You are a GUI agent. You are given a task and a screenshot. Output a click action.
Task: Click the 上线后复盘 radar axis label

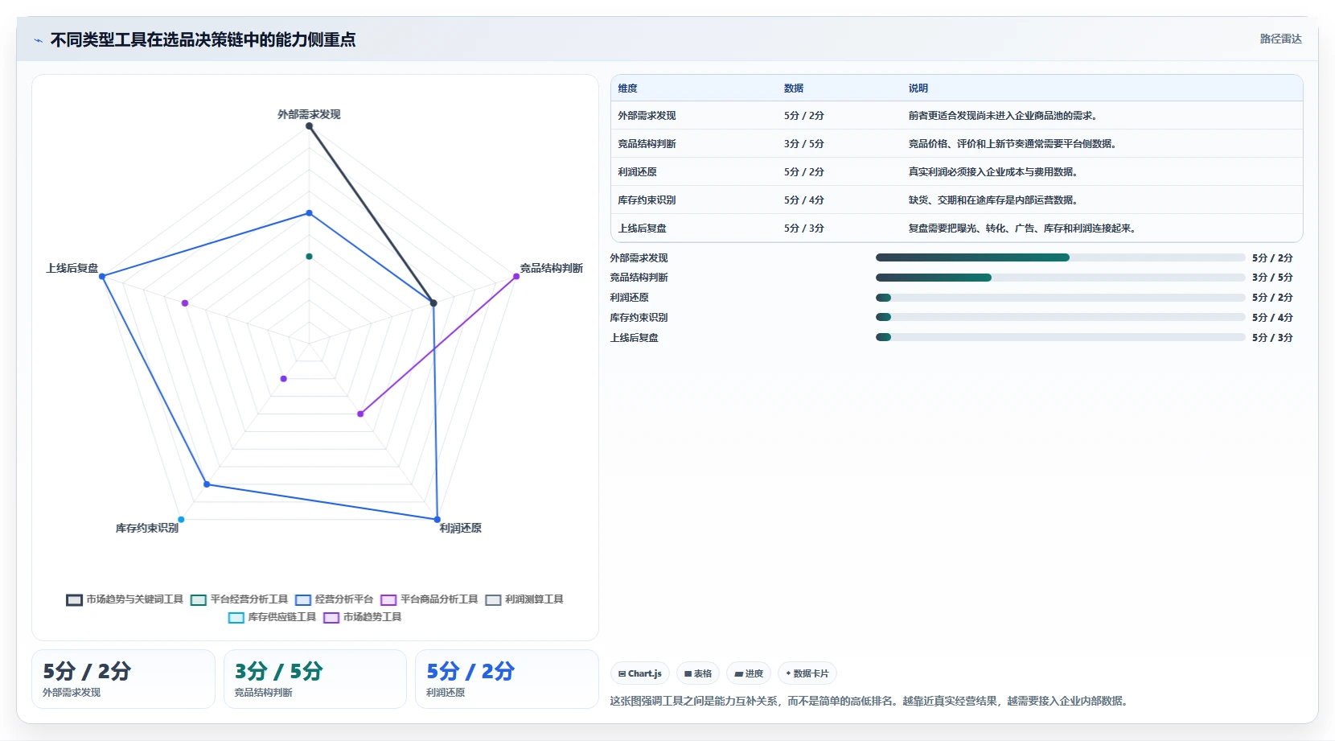coord(72,268)
